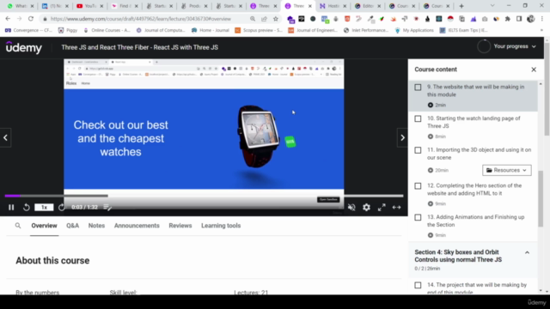Open the My Applications bookmark

(x=414, y=31)
